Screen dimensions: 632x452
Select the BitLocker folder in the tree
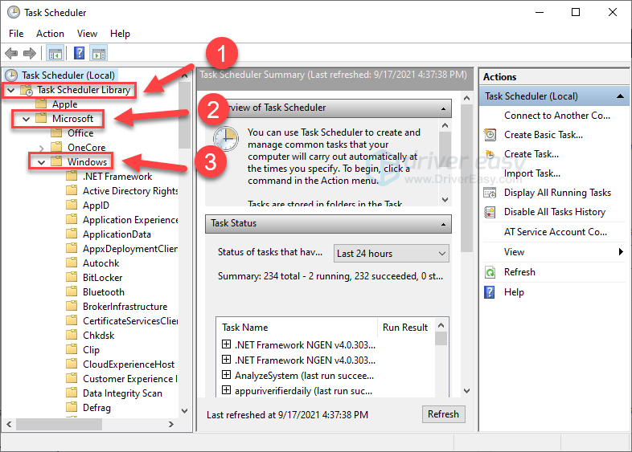click(x=102, y=278)
